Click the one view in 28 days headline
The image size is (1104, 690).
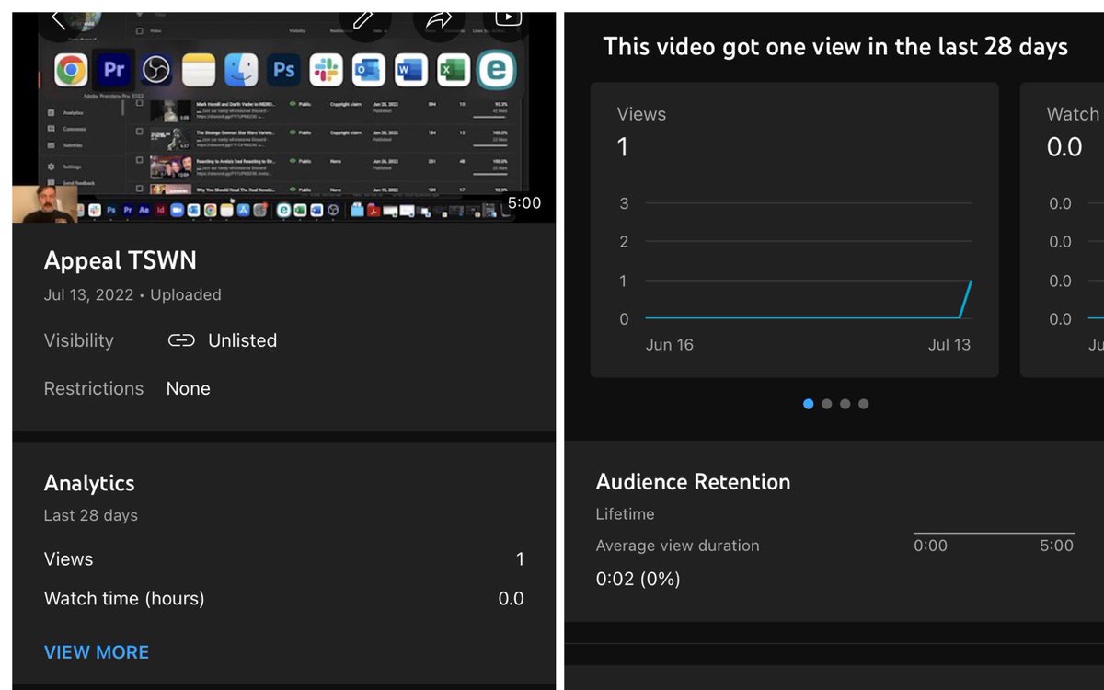coord(835,47)
